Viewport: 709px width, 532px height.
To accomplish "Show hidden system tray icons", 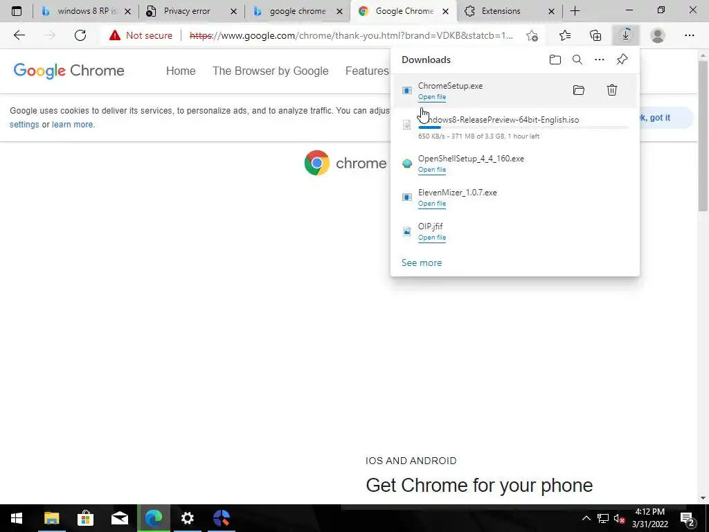I will (586, 518).
